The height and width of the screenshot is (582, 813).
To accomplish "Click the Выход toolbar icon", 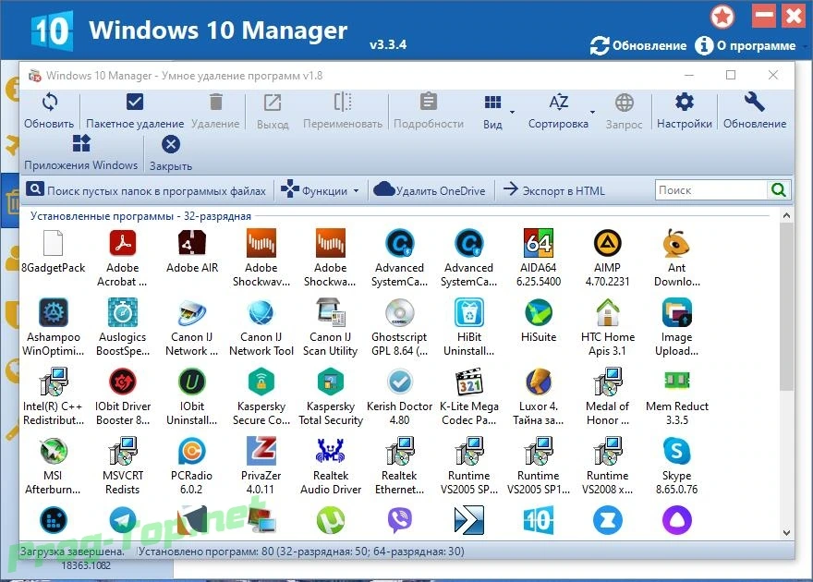I will coord(273,103).
